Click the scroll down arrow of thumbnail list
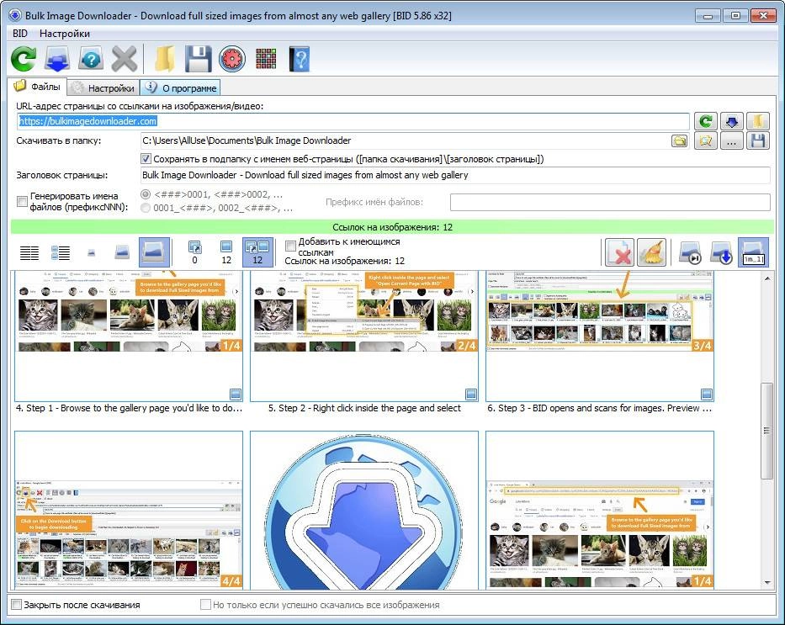Viewport: 785px width, 625px height. pyautogui.click(x=767, y=582)
